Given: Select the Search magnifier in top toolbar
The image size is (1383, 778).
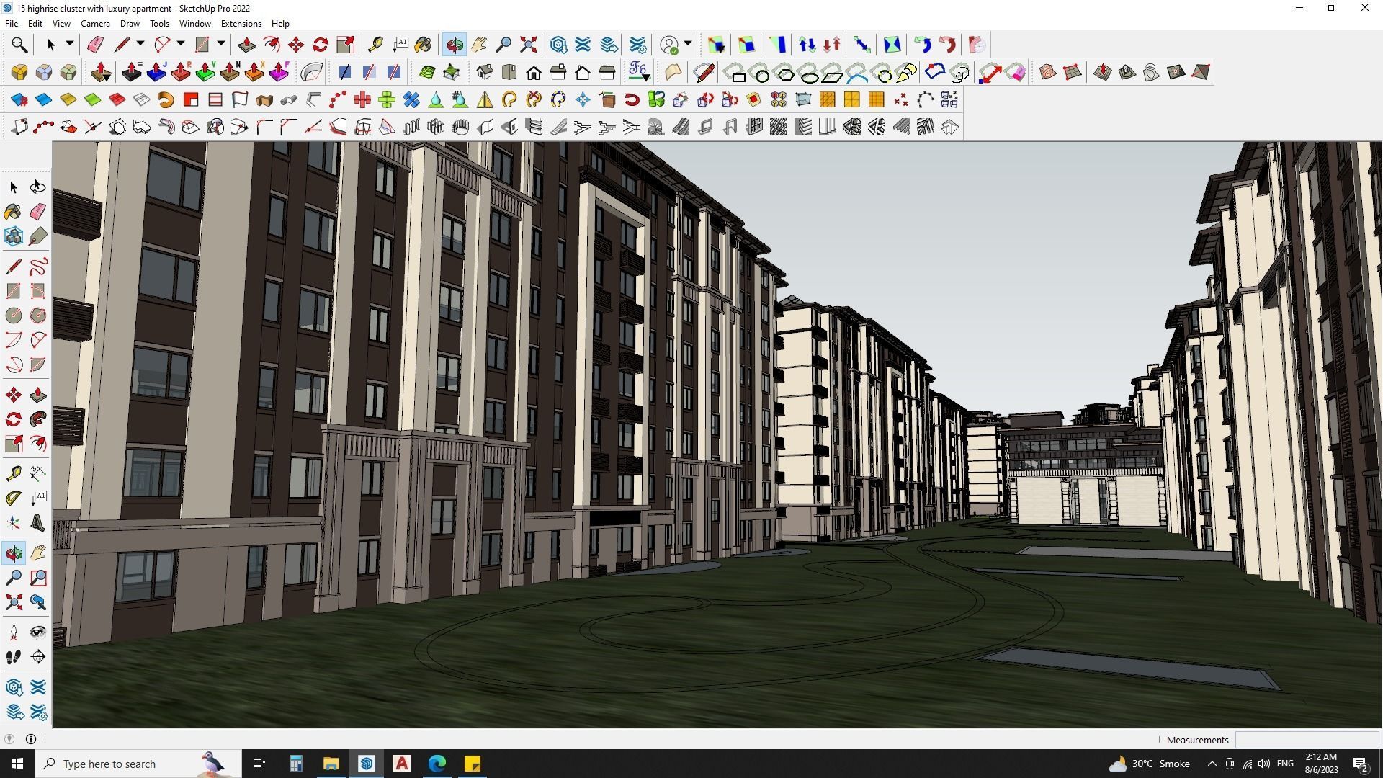Looking at the screenshot, I should click(x=19, y=45).
